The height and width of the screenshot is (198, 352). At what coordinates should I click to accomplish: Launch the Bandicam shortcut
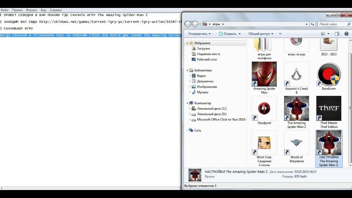pyautogui.click(x=329, y=77)
